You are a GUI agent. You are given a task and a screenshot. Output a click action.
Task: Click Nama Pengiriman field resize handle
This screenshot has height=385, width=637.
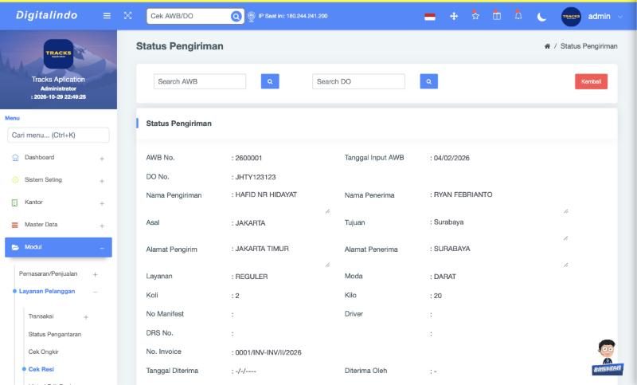(327, 211)
